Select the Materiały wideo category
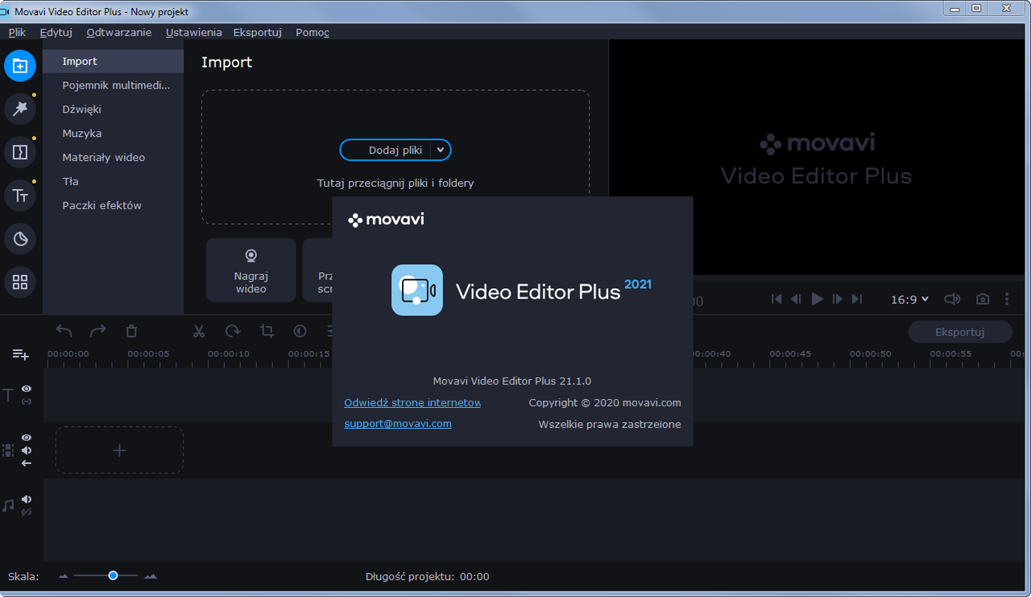This screenshot has width=1031, height=597. coord(114,158)
